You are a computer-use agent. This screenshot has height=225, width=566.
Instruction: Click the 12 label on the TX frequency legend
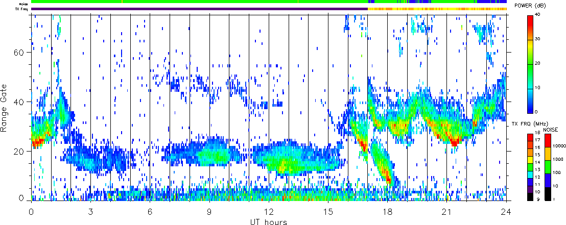click(x=537, y=177)
